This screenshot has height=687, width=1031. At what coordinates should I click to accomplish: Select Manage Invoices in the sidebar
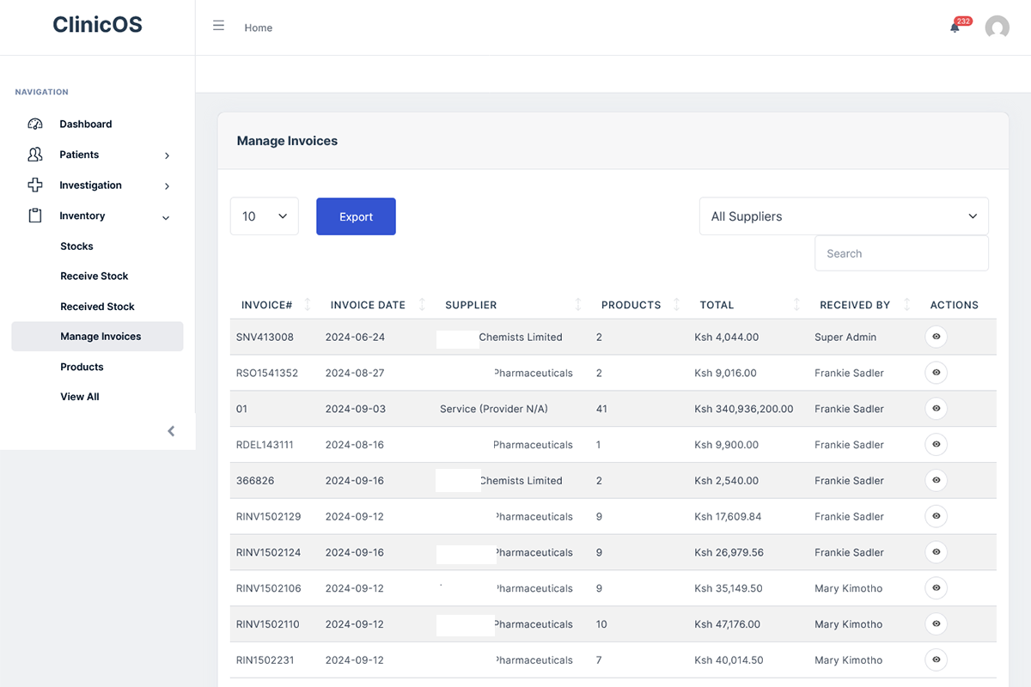(101, 336)
